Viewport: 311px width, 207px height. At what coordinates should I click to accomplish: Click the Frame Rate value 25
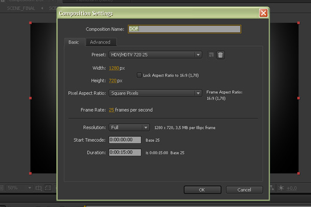[111, 110]
